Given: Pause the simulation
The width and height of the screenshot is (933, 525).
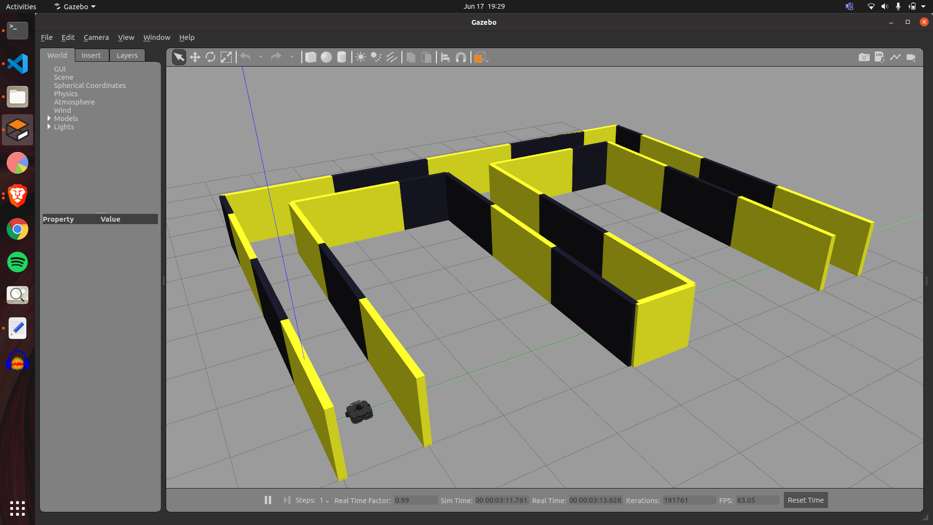Looking at the screenshot, I should click(268, 500).
